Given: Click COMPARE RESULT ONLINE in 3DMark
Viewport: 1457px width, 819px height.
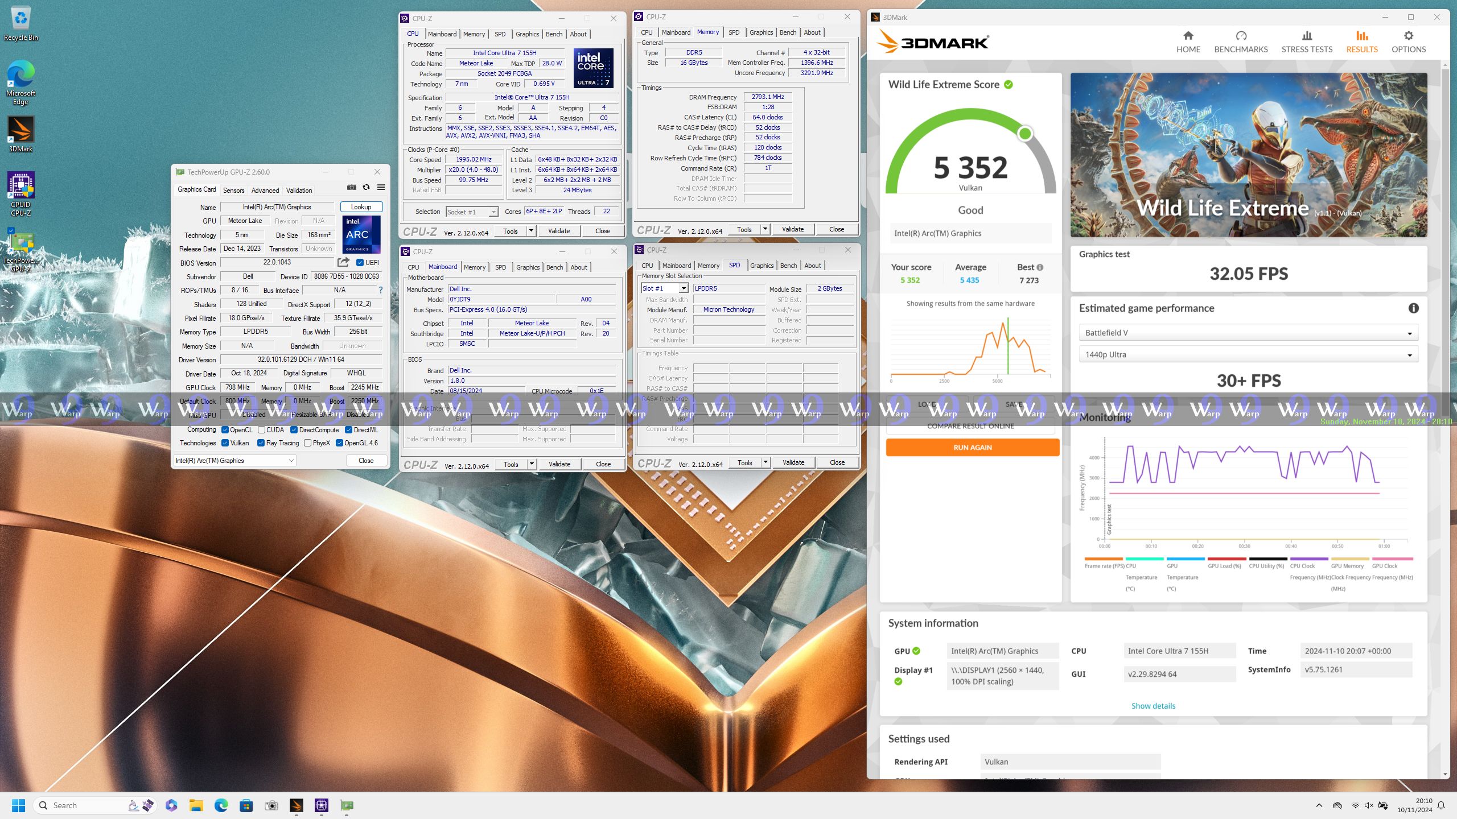Looking at the screenshot, I should tap(970, 426).
